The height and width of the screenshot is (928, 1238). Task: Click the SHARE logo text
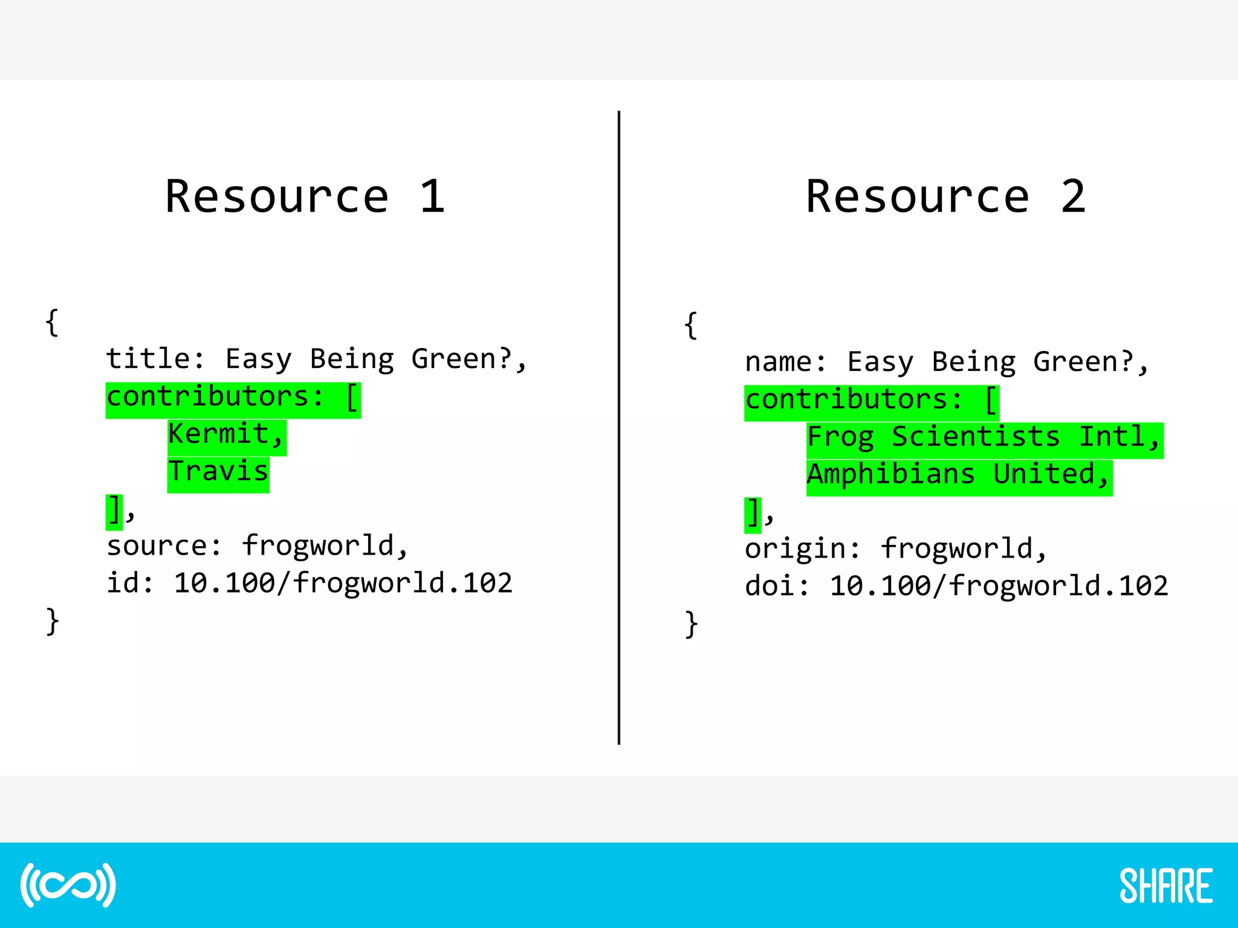tap(1165, 886)
